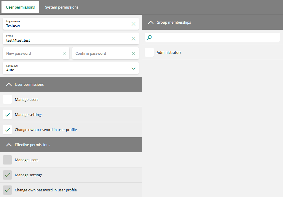Collapse the Group memberships panel

pos(151,22)
